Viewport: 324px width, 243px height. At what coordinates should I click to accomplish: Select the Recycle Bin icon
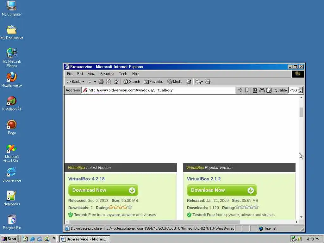(x=12, y=222)
